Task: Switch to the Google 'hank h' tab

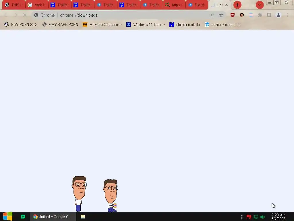Action: 37,5
